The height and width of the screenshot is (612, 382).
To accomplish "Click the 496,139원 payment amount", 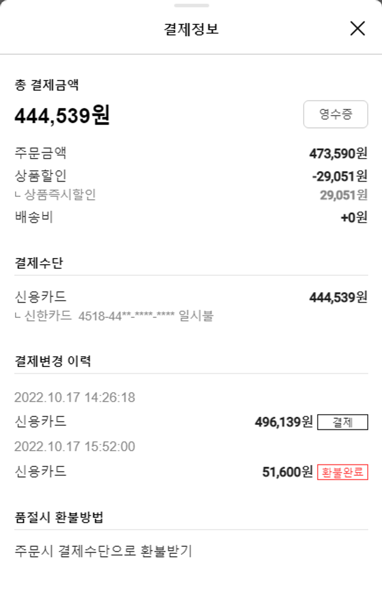I will tap(284, 422).
